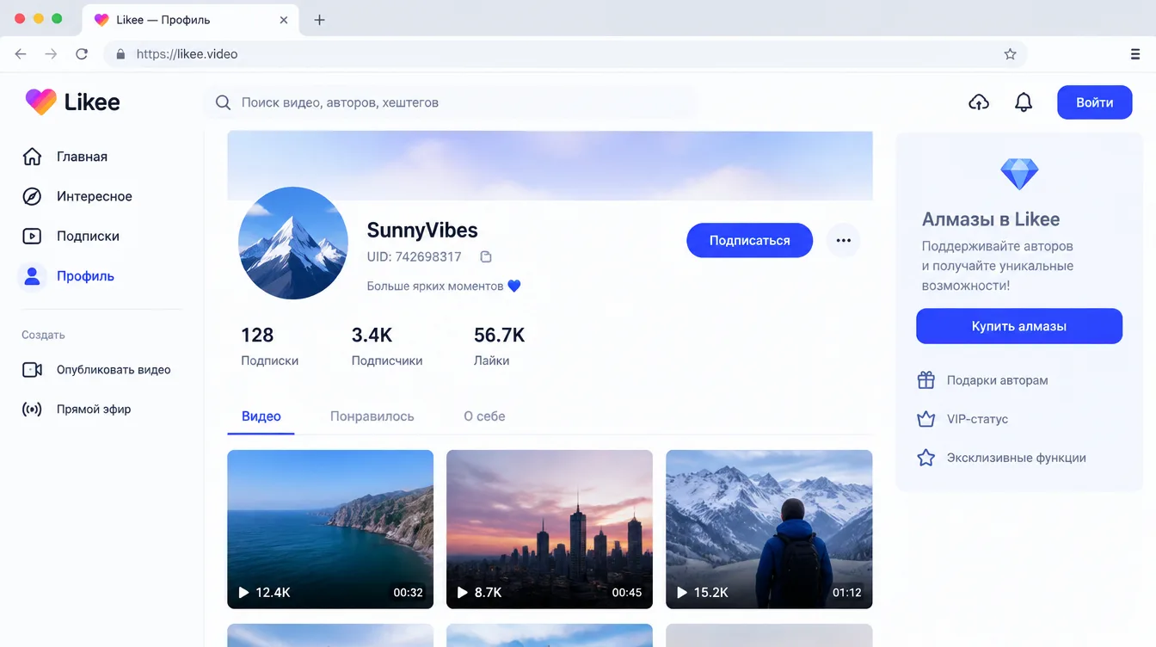Click the Эксклюзивные функции star icon
Screen dimensions: 1156x647
pos(925,458)
